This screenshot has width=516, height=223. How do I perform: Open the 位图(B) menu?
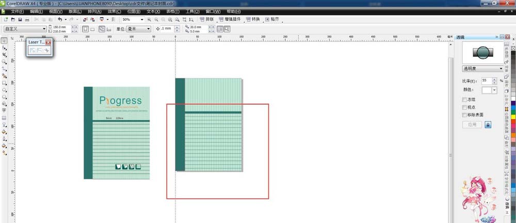coord(134,11)
